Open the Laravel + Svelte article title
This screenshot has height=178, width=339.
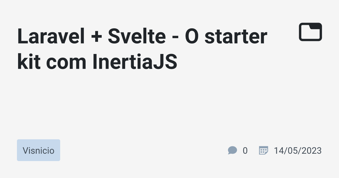(x=142, y=49)
